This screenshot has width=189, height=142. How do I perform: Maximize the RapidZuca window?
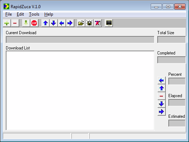(x=168, y=7)
